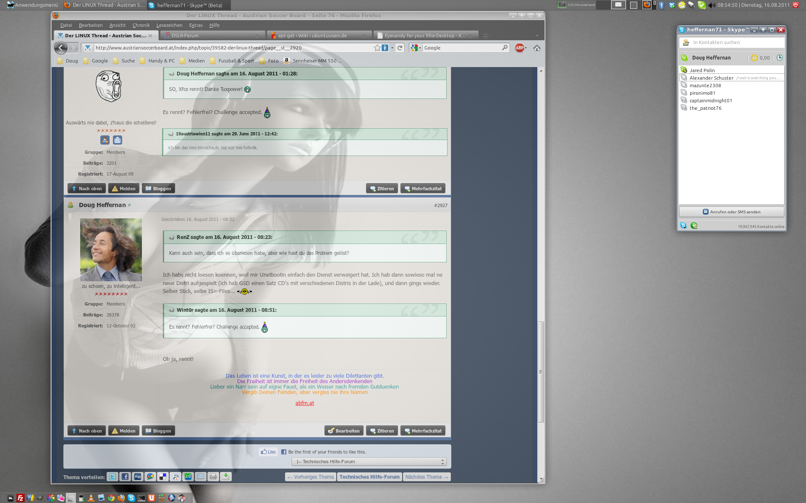The image size is (806, 503).
Task: Open Bearbeiten menu
Action: pos(91,25)
